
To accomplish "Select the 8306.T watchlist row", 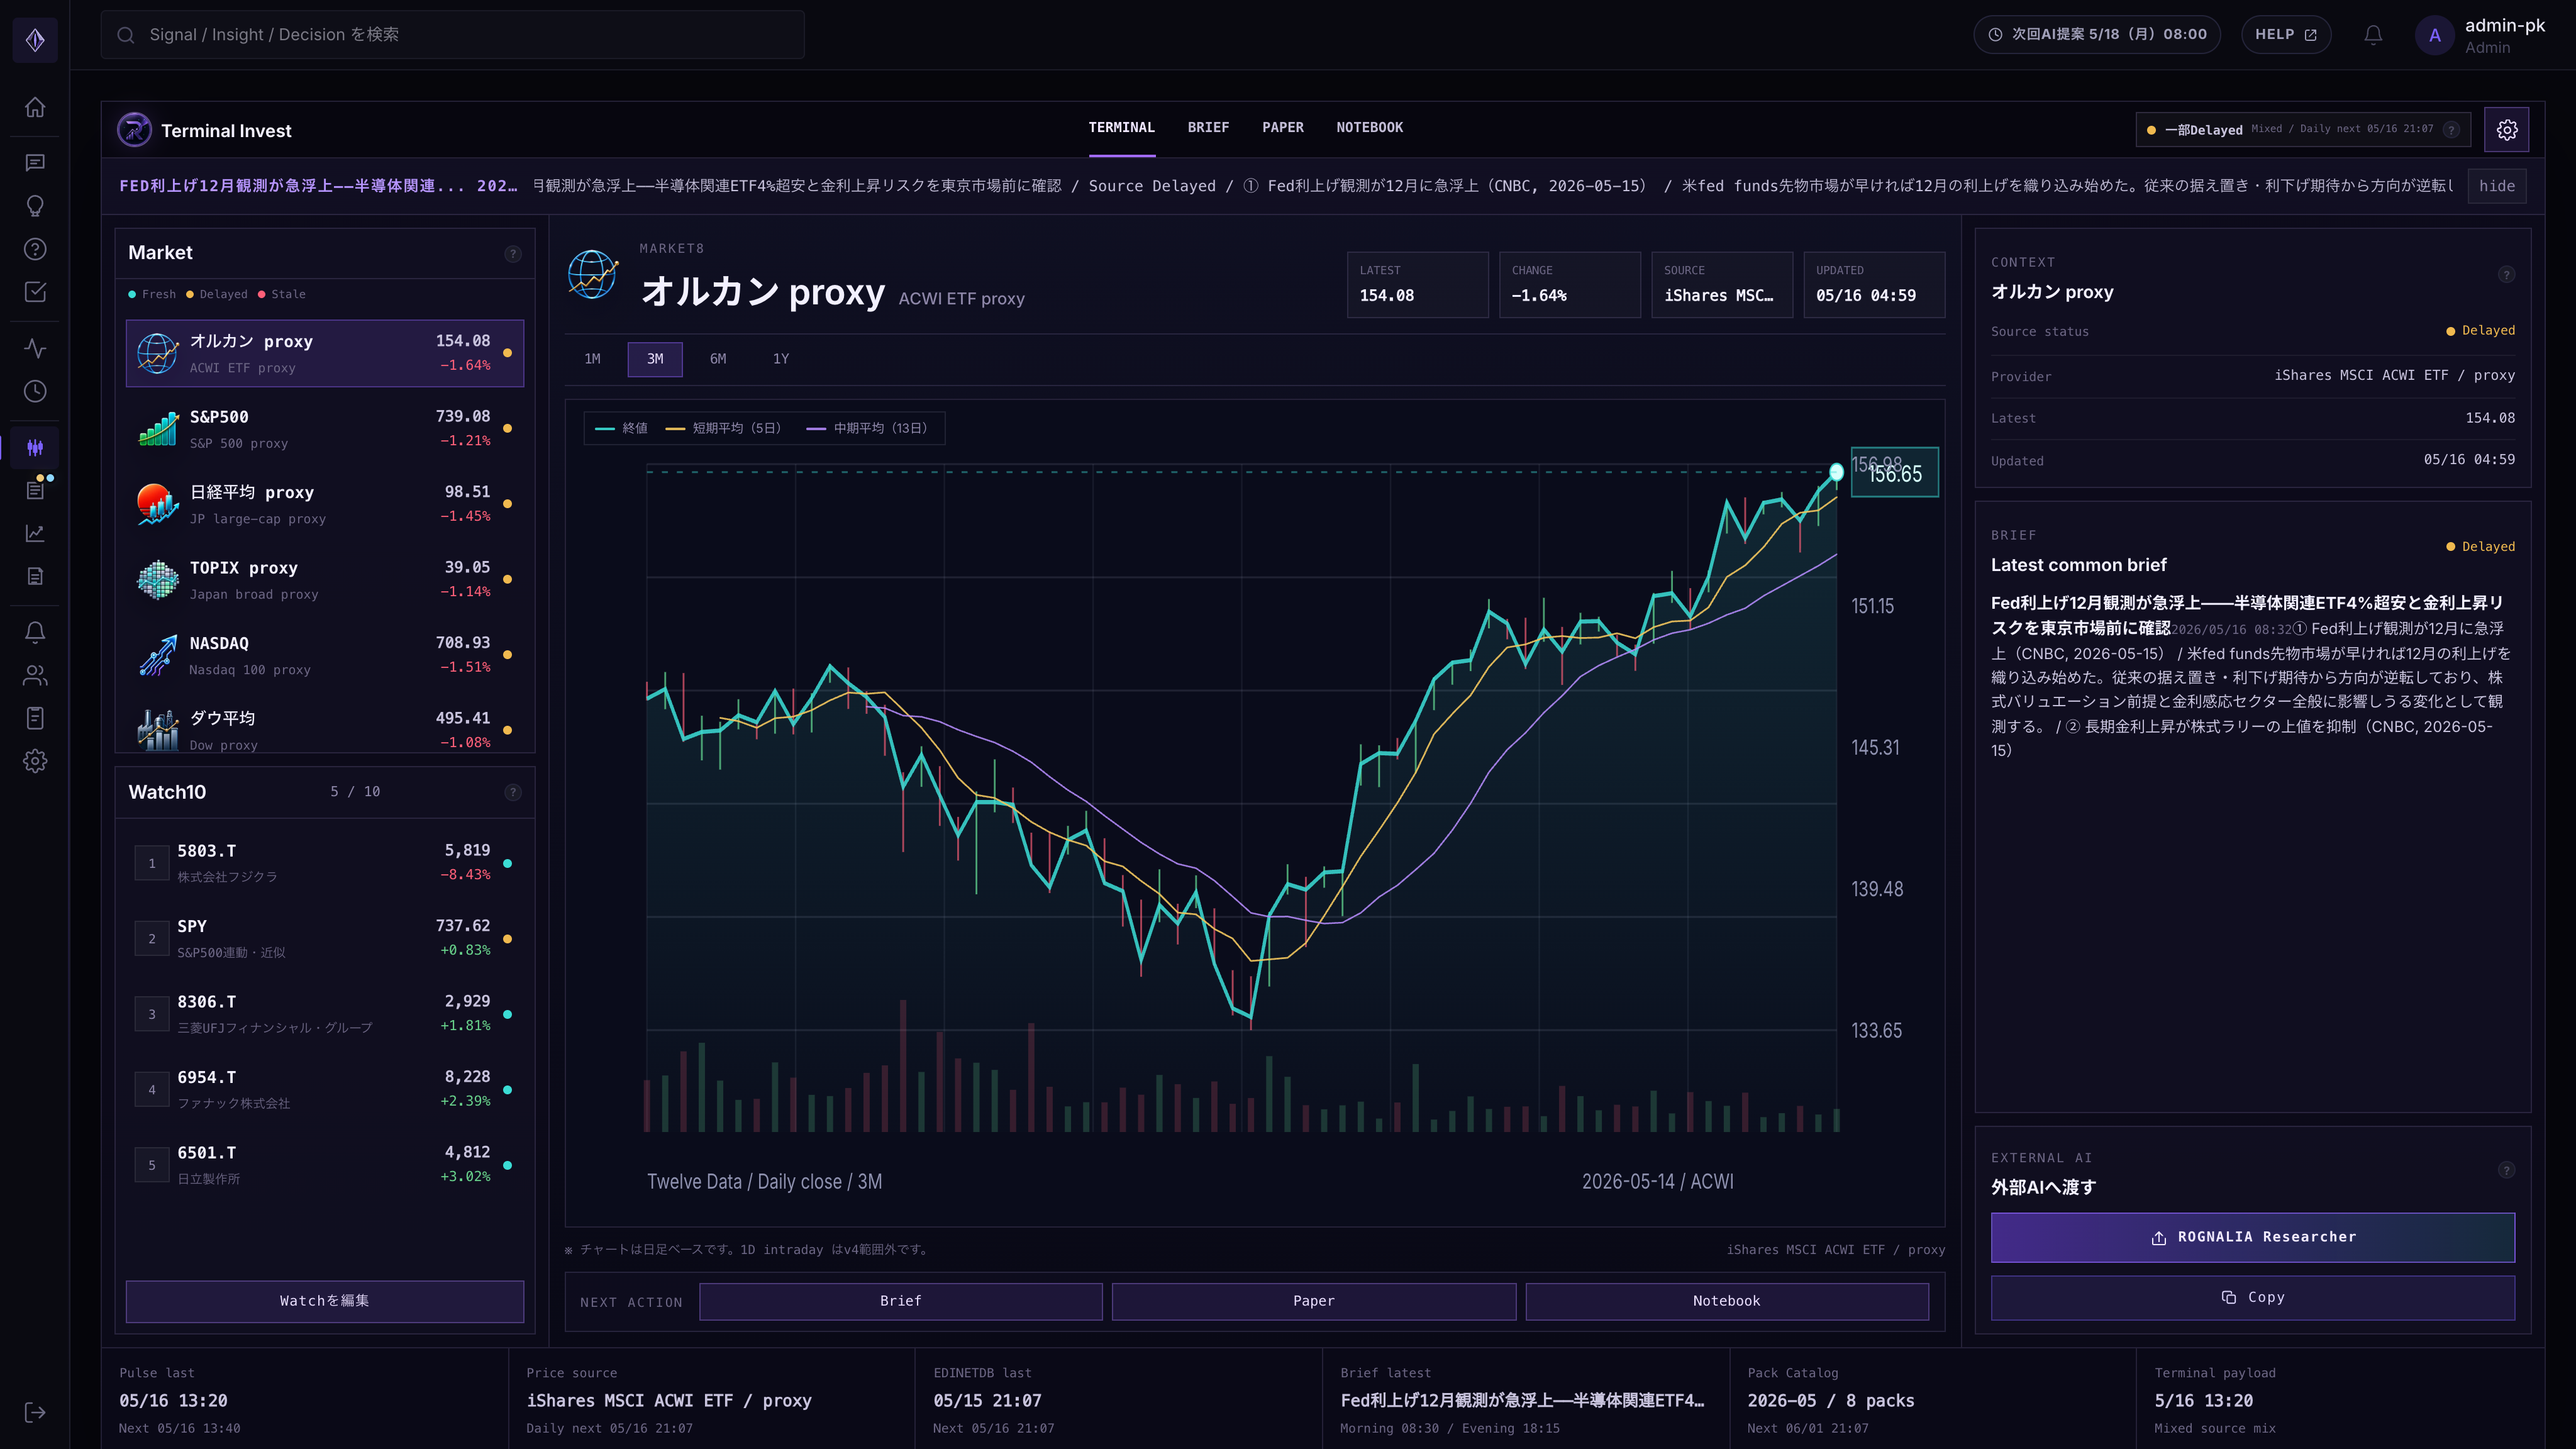I will [324, 1014].
